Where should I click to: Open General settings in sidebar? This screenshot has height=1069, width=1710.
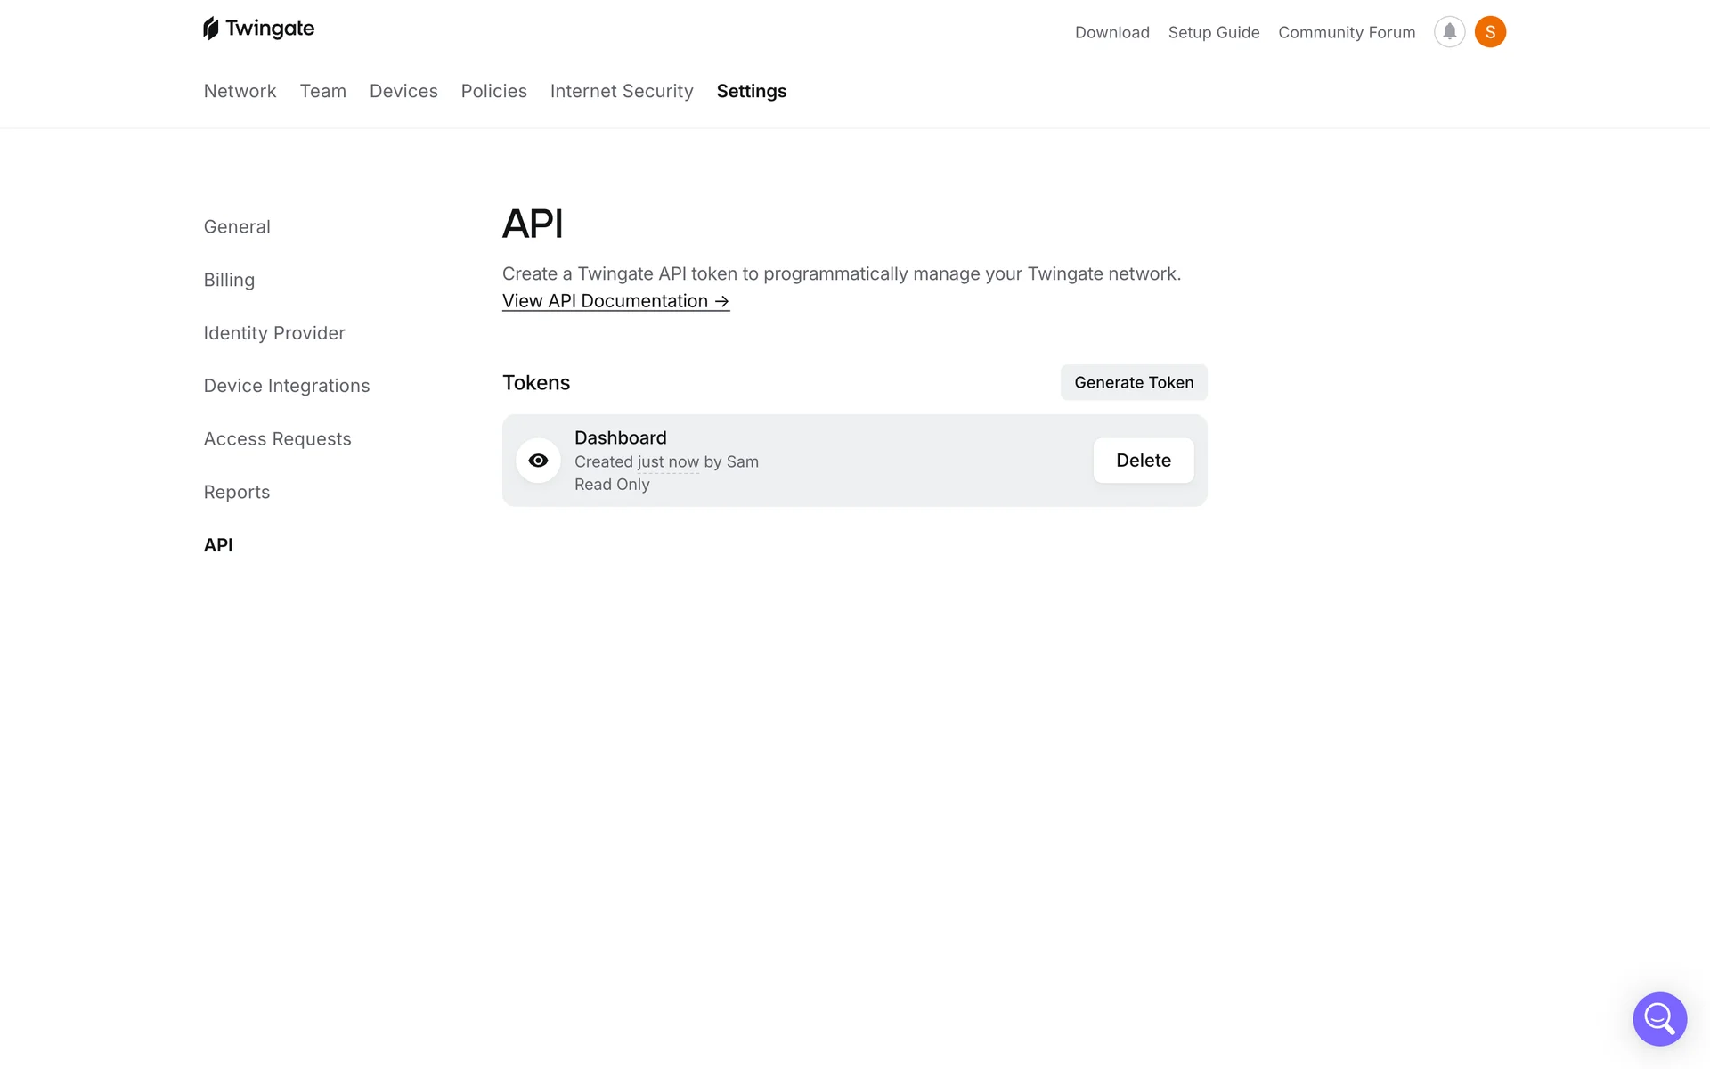point(237,227)
